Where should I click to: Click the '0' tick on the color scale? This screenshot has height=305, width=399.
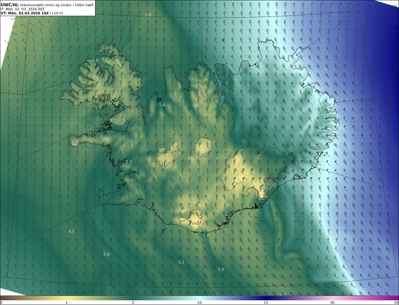tap(1, 303)
